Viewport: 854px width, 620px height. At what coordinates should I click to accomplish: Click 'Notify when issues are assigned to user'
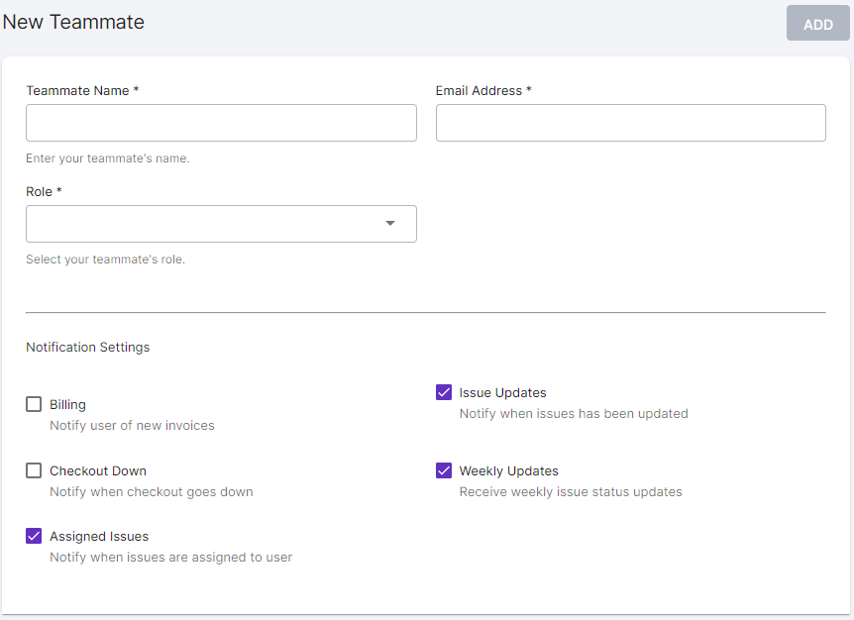pyautogui.click(x=171, y=558)
